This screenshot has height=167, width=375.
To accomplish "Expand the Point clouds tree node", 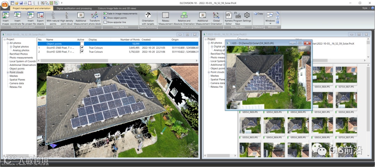I will click(8, 72).
